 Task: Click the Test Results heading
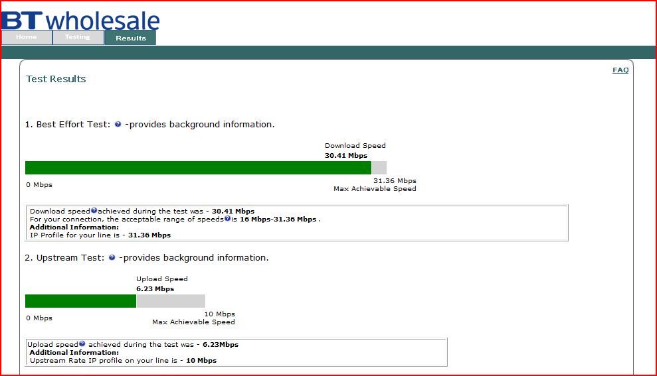(56, 79)
